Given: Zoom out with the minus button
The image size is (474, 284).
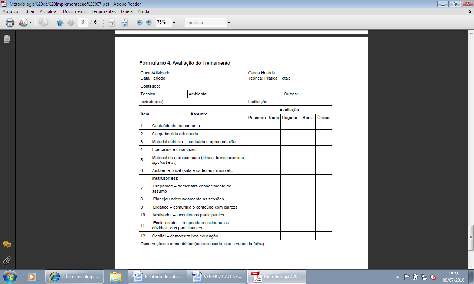Looking at the screenshot, I should pyautogui.click(x=140, y=22).
